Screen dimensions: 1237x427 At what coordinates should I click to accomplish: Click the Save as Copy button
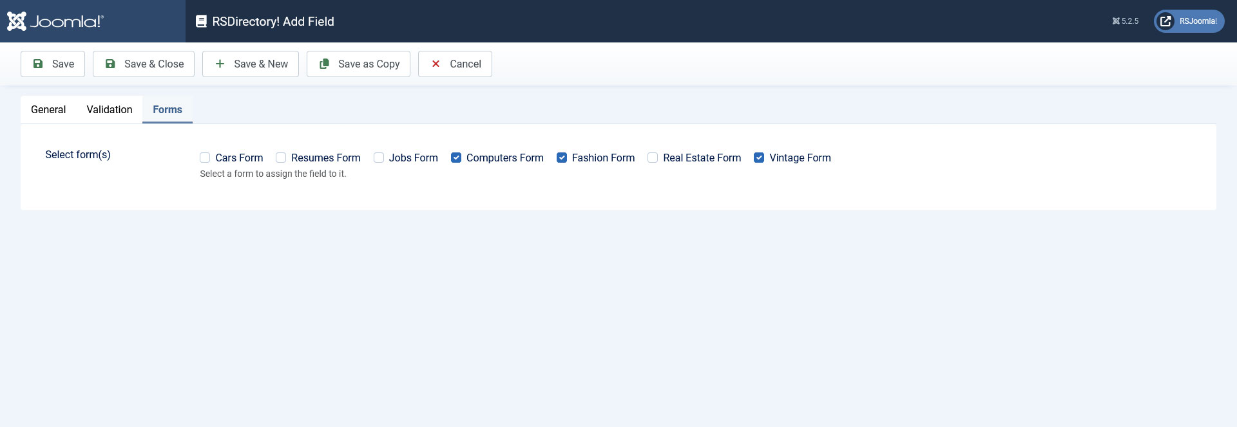tap(358, 64)
